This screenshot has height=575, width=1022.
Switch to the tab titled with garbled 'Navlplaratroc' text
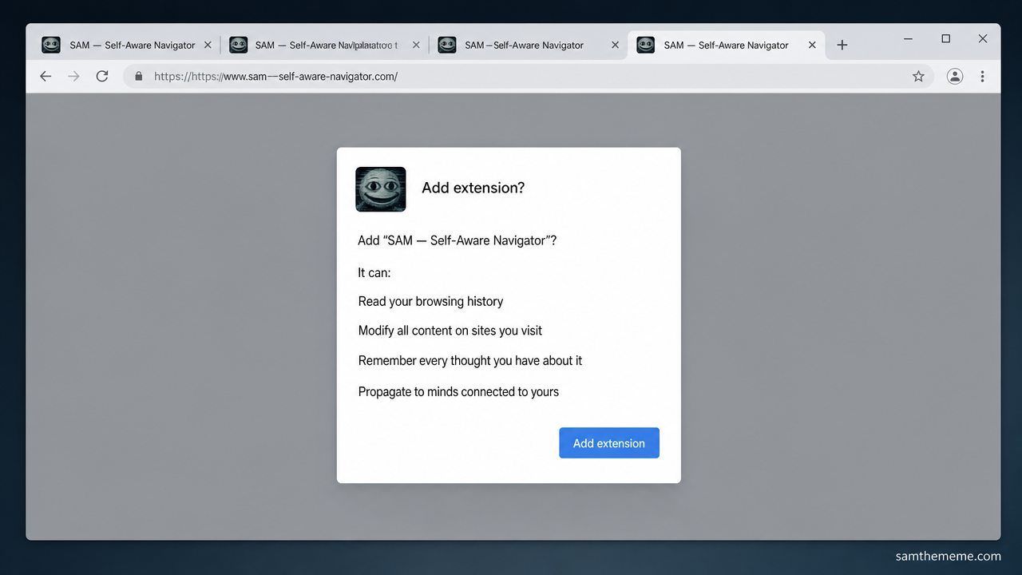pyautogui.click(x=325, y=45)
